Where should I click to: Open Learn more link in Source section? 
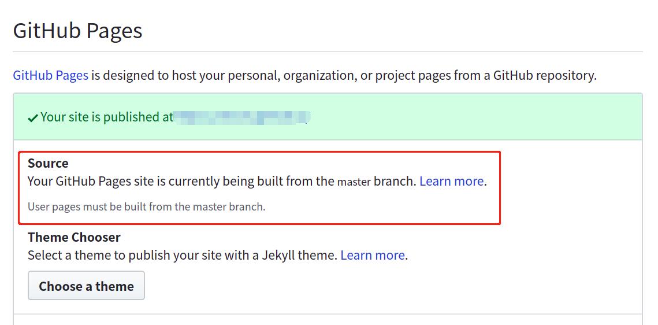(451, 181)
